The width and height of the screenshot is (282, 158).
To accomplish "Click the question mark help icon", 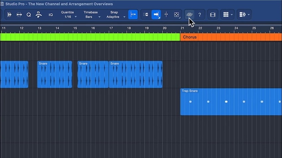I will pos(200,15).
